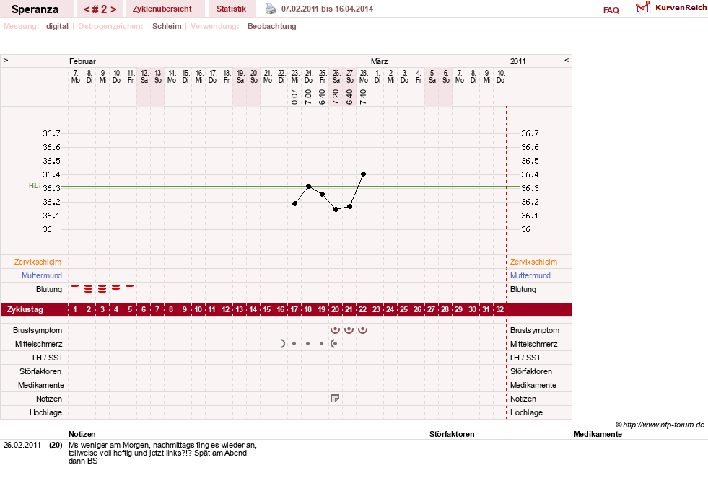Click the measurement time 7:20
This screenshot has width=708, height=483.
(x=336, y=97)
